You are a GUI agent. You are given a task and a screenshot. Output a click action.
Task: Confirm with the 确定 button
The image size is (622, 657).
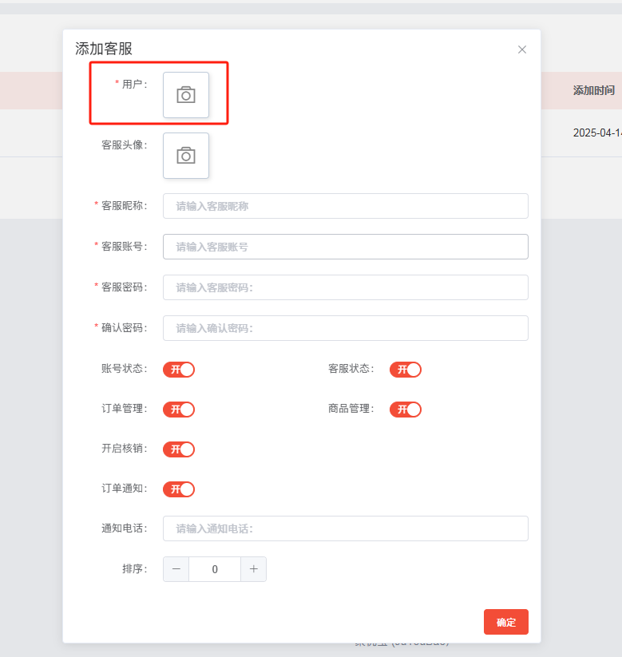click(506, 621)
